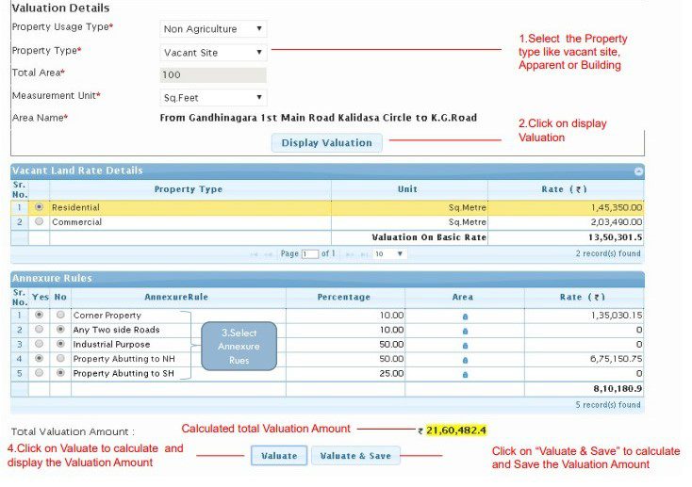This screenshot has height=487, width=692.
Task: Select the Residential radio button
Action: click(x=39, y=206)
